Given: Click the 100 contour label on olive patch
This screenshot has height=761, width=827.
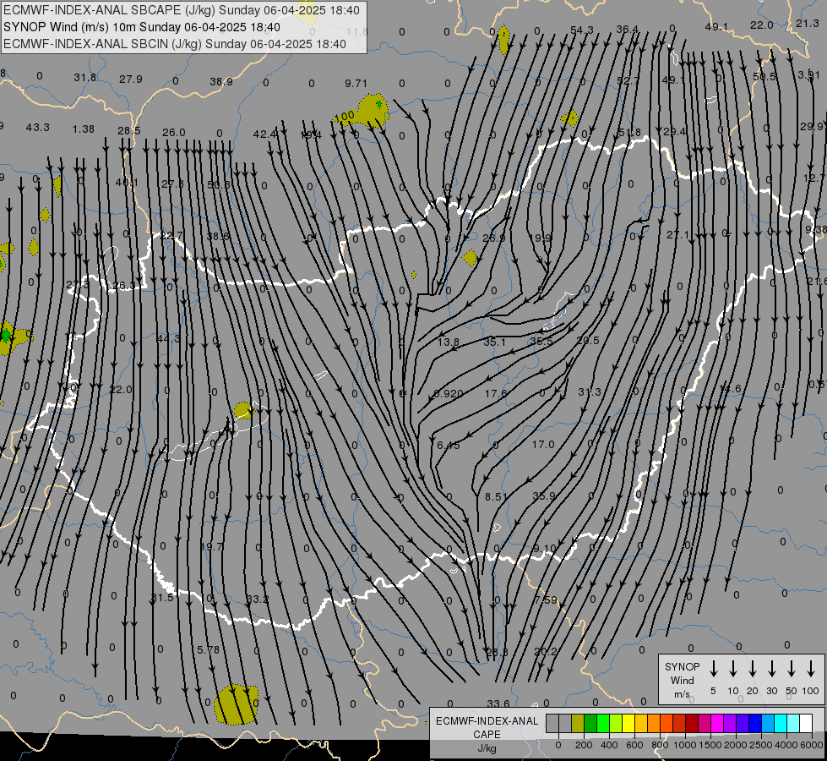Looking at the screenshot, I should pos(345,116).
